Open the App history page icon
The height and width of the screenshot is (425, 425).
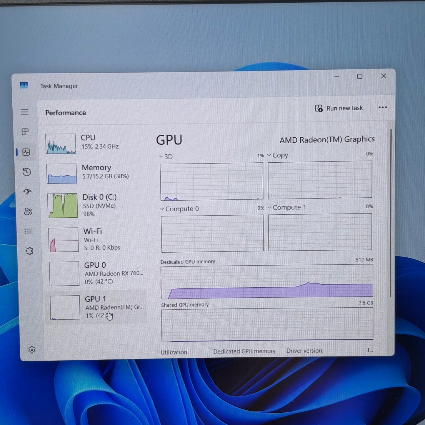point(27,172)
